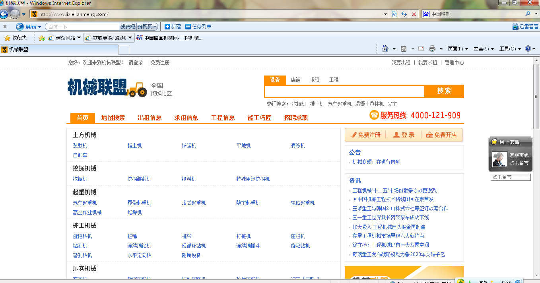Viewport: 540px width, 283px height.
Task: Click hot search term 汽车起重机
Action: pyautogui.click(x=340, y=104)
